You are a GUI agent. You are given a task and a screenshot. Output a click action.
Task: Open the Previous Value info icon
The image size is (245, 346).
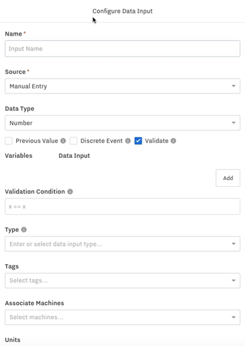(x=63, y=141)
